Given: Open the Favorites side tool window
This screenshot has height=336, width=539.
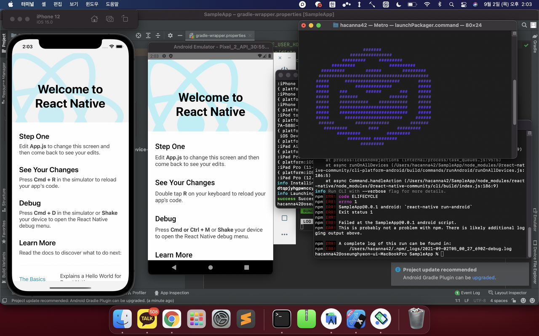Looking at the screenshot, I should [4, 232].
